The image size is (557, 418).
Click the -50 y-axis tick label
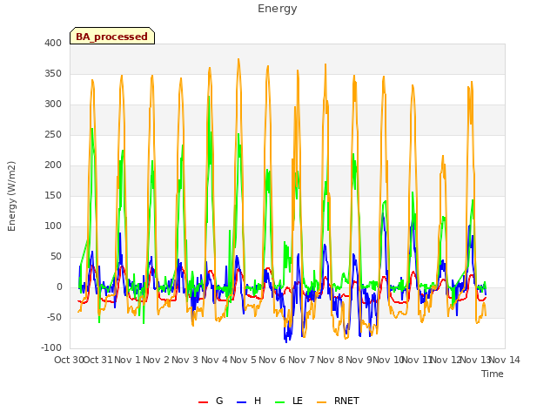tap(54, 317)
